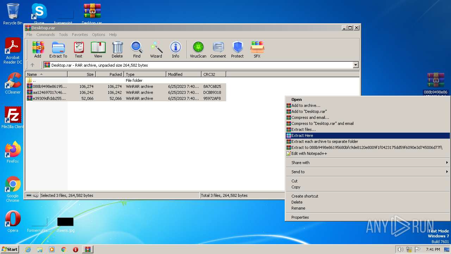Screen dimensions: 451x254
Task: Choose Compress to "Desktop.rar" and email
Action: (368, 123)
